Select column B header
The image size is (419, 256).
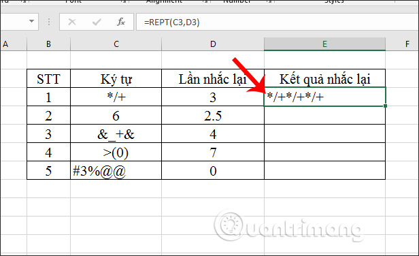[48, 44]
